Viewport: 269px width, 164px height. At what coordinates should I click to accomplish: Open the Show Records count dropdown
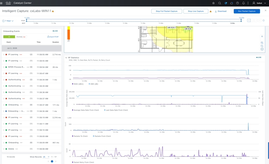pyautogui.click(x=46, y=157)
